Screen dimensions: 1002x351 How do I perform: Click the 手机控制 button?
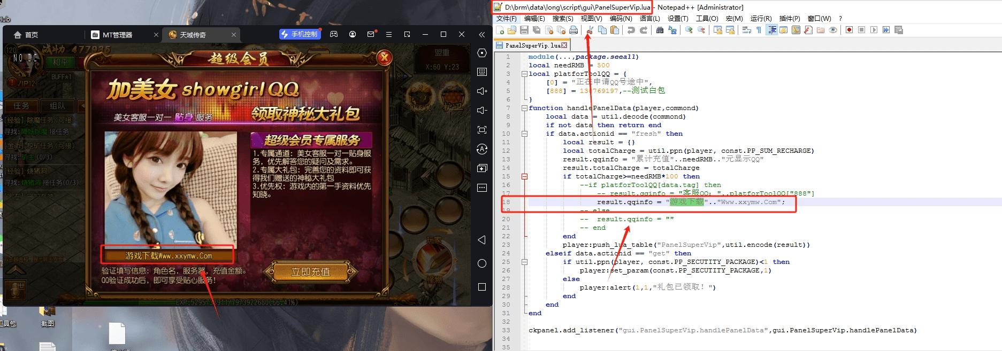point(299,34)
